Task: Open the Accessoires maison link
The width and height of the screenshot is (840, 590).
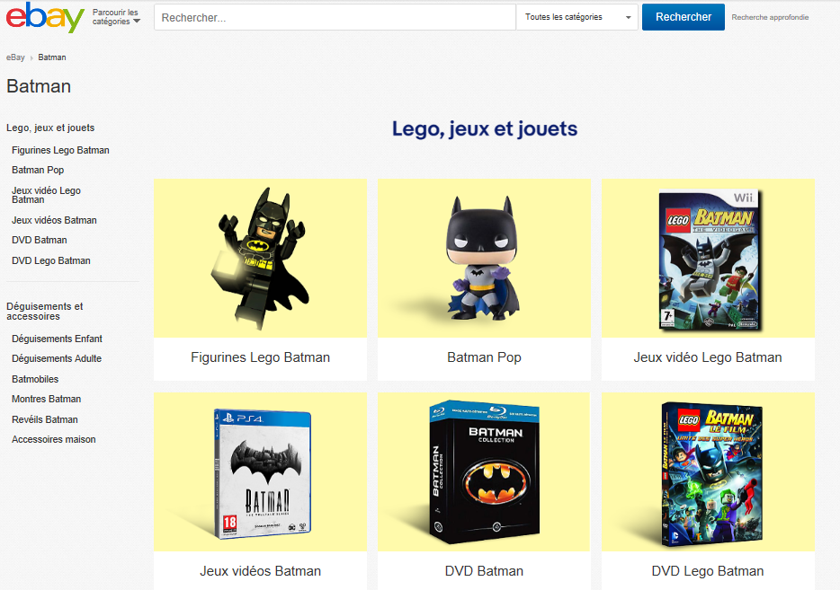Action: [54, 439]
